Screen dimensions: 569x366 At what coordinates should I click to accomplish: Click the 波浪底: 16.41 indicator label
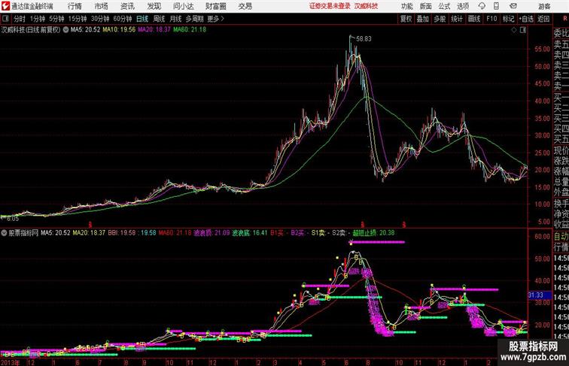click(x=250, y=233)
